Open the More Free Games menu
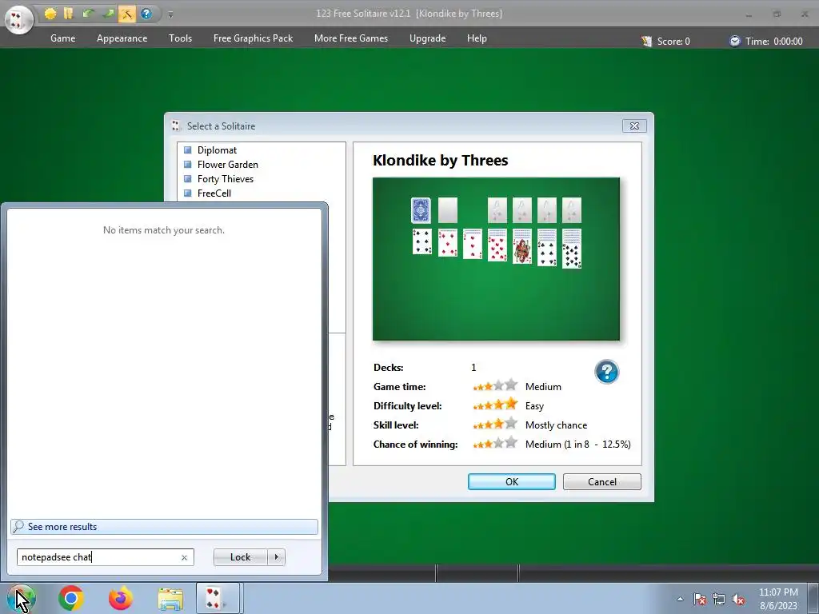This screenshot has width=819, height=614. [351, 38]
